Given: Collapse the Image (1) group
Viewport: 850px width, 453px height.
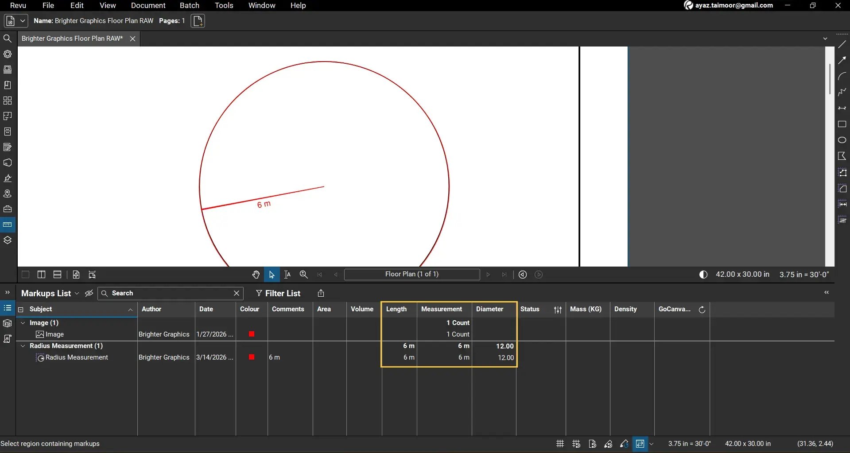Looking at the screenshot, I should tap(23, 323).
